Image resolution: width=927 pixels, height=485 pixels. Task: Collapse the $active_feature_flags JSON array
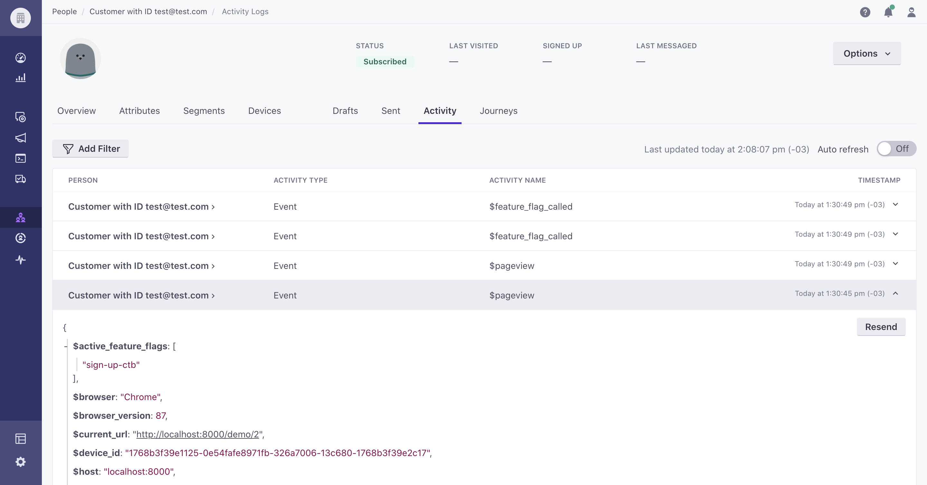65,347
